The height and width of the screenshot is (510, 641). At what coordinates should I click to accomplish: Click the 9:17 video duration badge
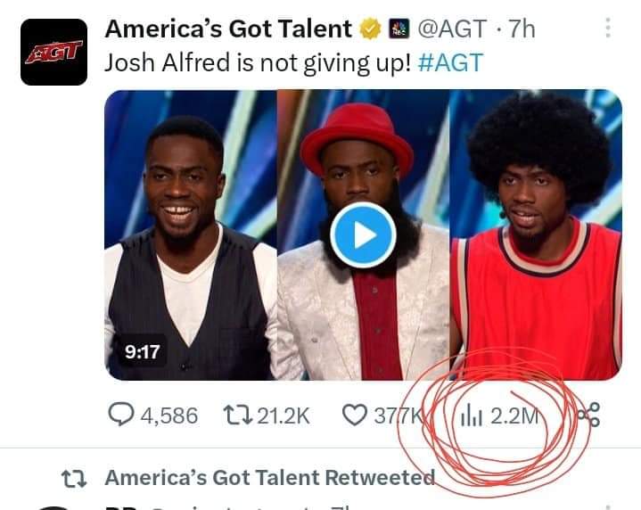pos(143,351)
